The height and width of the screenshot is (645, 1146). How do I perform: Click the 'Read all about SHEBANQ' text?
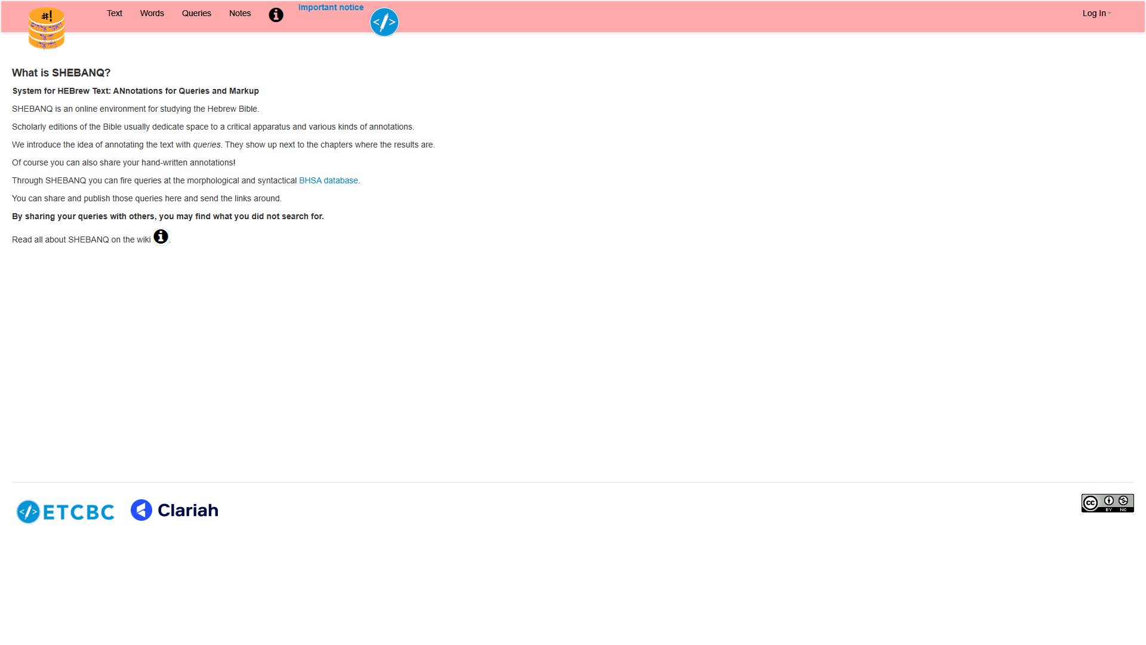[81, 239]
